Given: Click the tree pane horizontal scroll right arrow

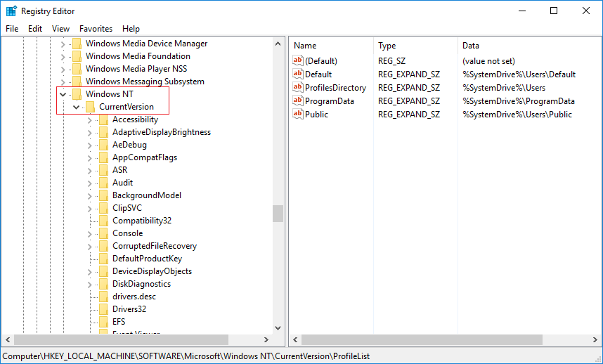Looking at the screenshot, I should click(267, 340).
